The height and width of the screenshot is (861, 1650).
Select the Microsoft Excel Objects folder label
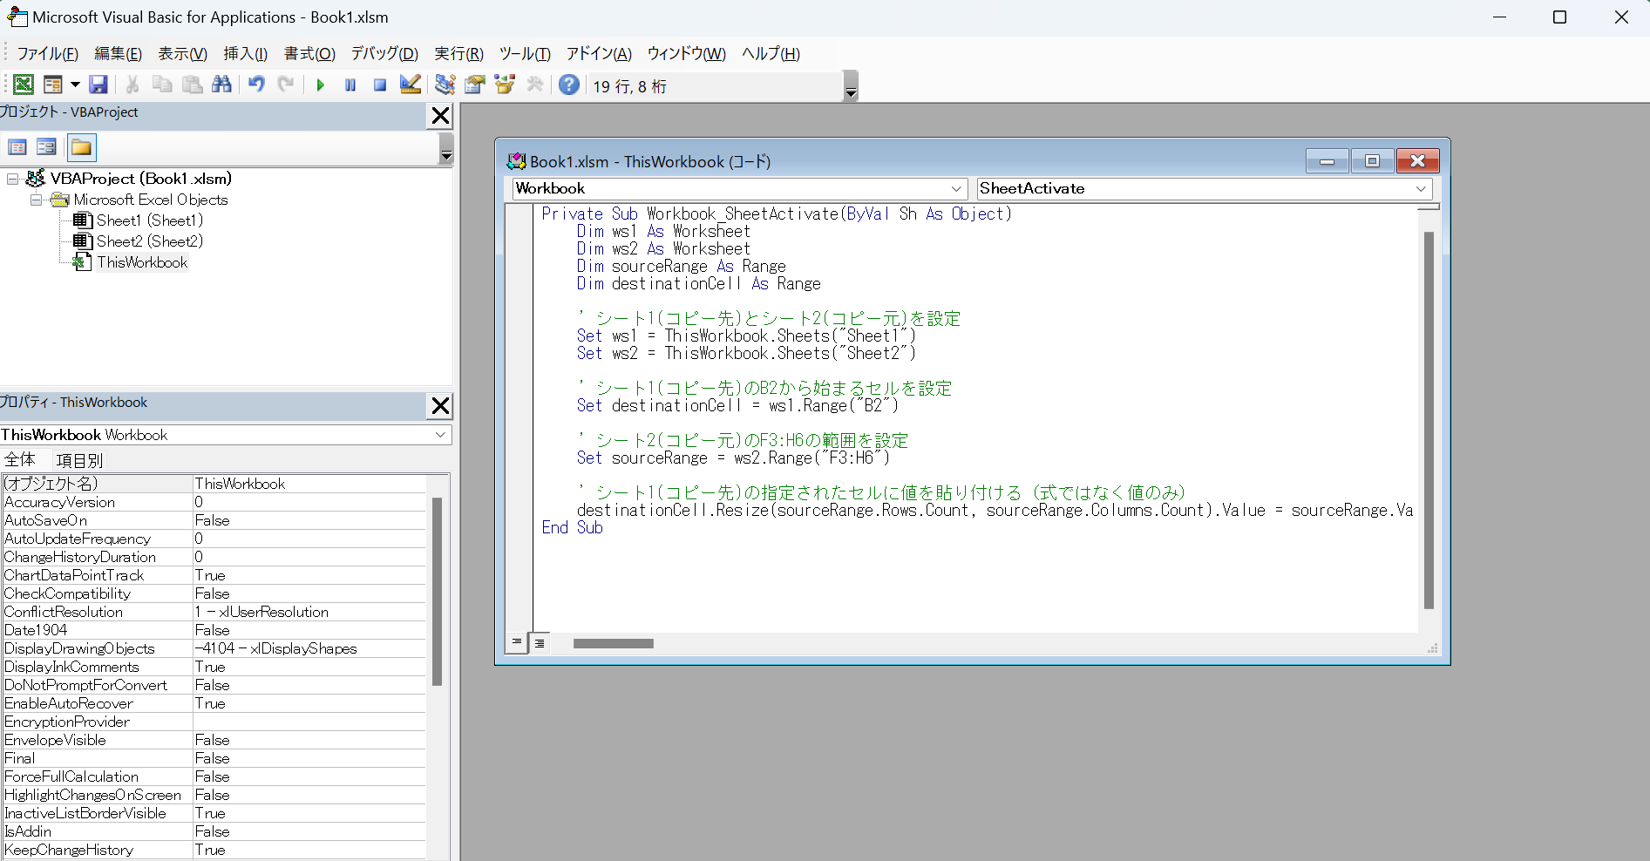[x=151, y=200]
